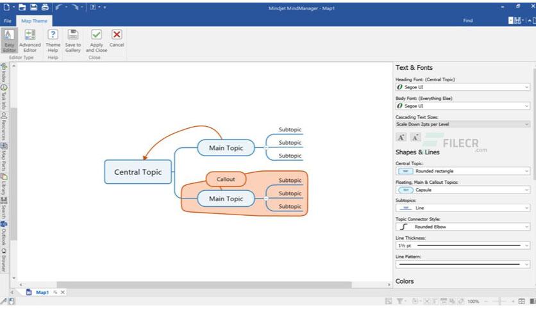This screenshot has height=310, width=536.
Task: Click the decrease font size button
Action: (415, 137)
